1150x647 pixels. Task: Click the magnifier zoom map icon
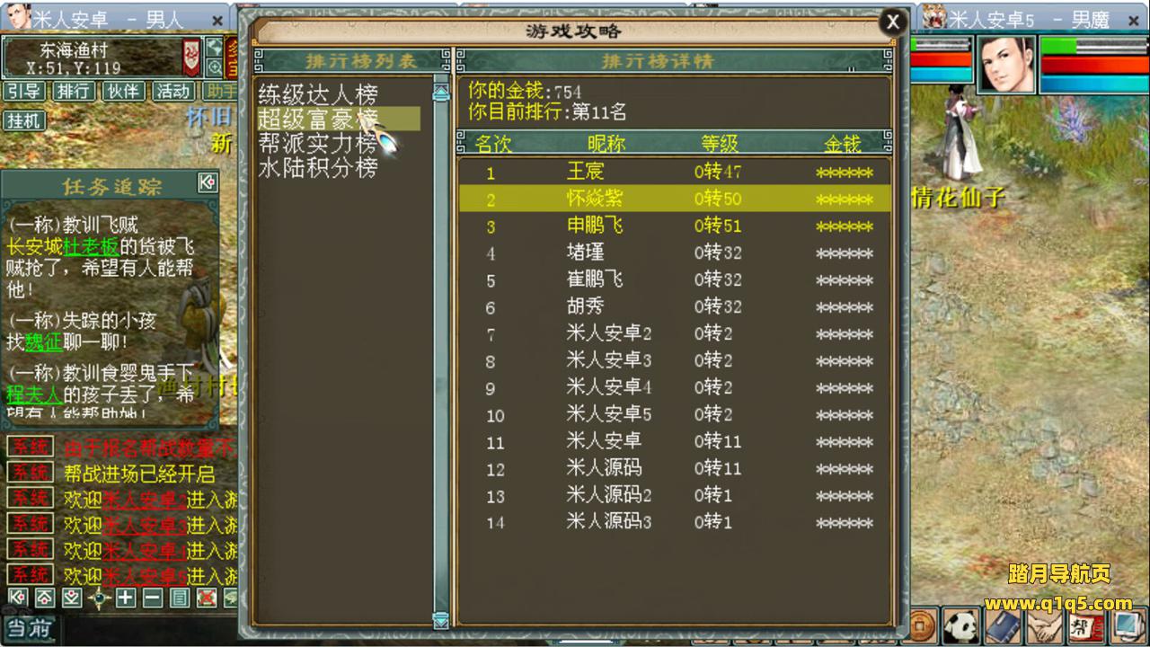(x=215, y=67)
